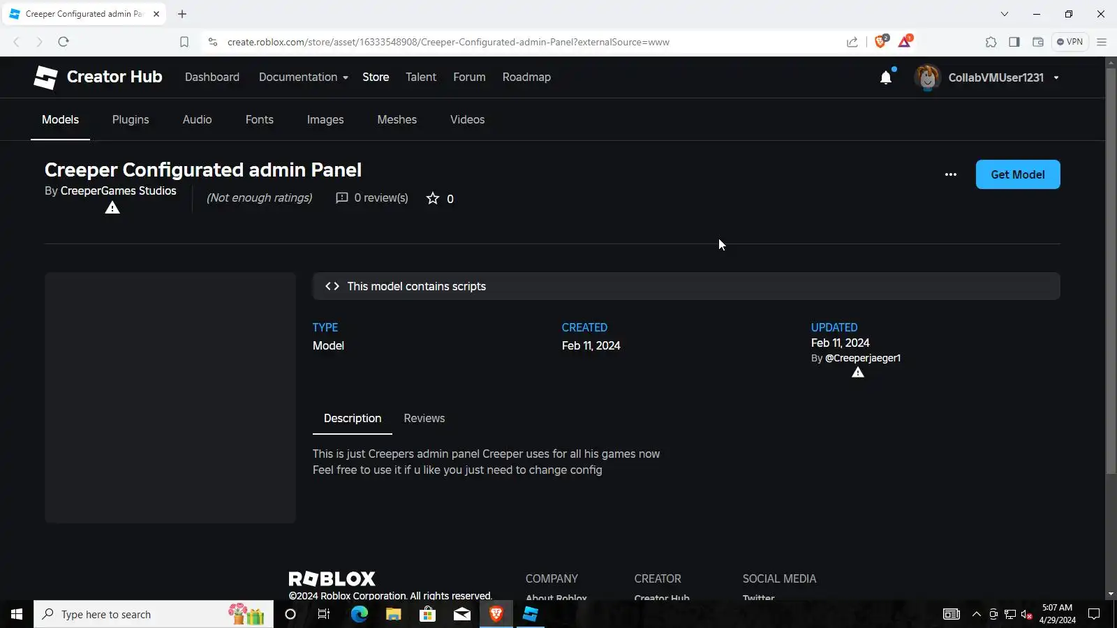Viewport: 1117px width, 628px height.
Task: Click the star favorite icon
Action: coord(433,198)
